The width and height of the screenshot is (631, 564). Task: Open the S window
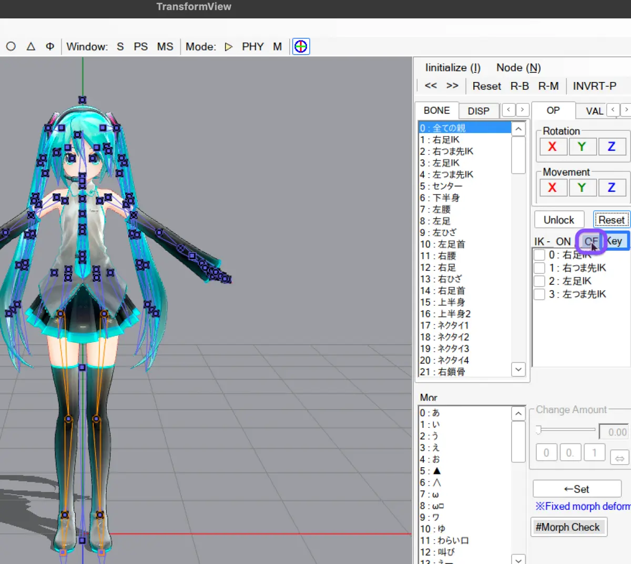(120, 47)
